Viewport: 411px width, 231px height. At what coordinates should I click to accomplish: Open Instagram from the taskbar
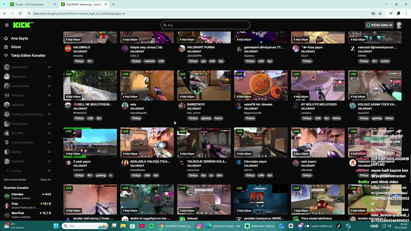(199, 226)
